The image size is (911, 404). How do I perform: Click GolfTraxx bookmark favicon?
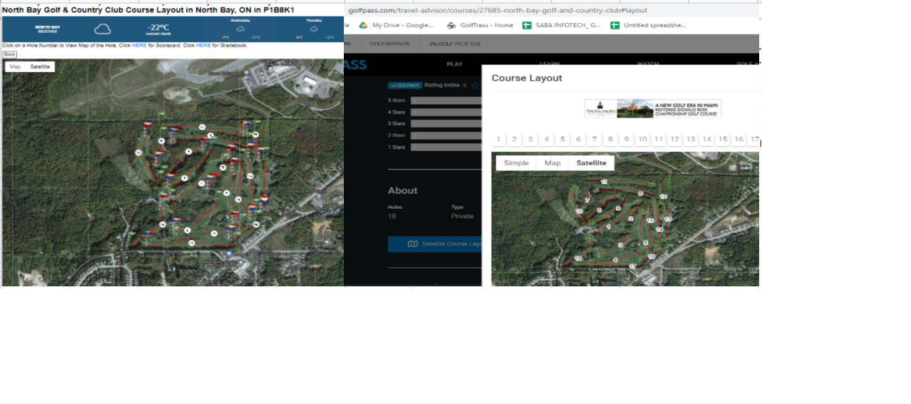coord(451,25)
